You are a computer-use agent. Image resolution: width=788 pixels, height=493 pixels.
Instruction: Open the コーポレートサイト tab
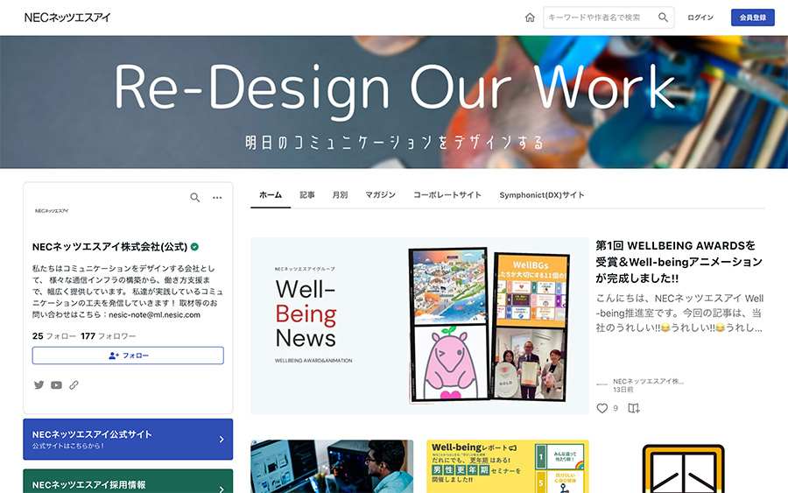[447, 195]
